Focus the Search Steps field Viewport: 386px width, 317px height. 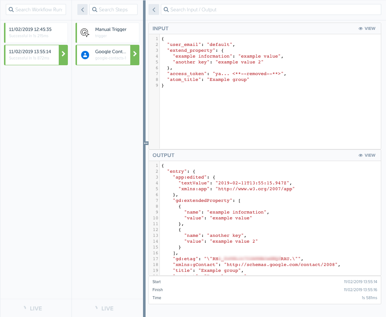tap(117, 9)
